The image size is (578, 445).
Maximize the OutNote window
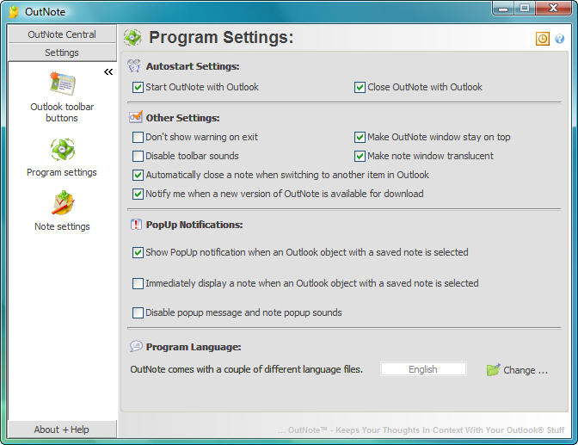[x=525, y=9]
